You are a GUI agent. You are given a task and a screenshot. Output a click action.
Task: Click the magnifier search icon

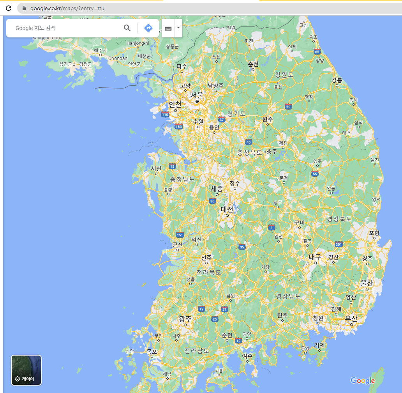coord(127,28)
